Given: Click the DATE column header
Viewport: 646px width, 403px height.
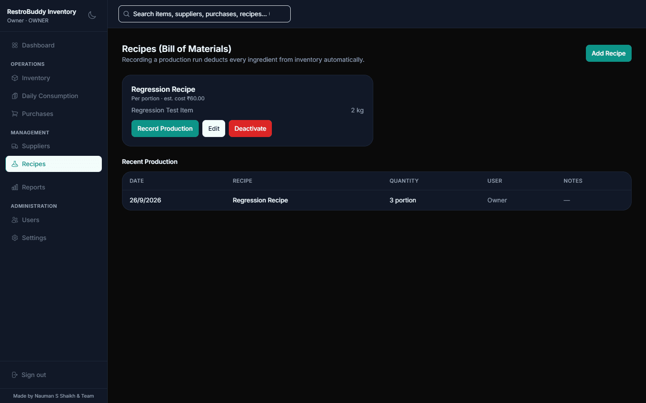Looking at the screenshot, I should tap(137, 181).
